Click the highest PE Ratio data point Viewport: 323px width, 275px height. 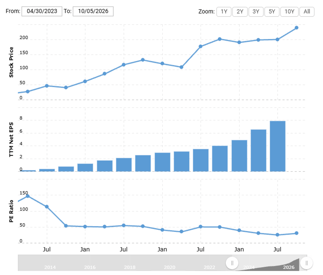(x=27, y=196)
